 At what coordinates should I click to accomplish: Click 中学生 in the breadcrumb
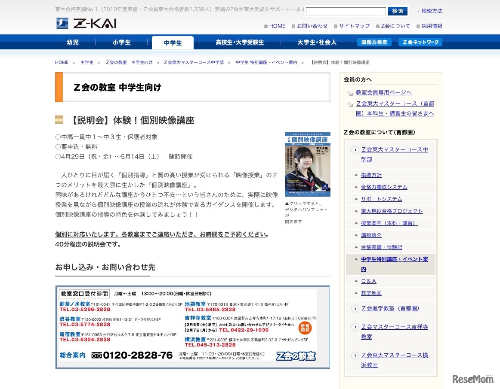87,62
